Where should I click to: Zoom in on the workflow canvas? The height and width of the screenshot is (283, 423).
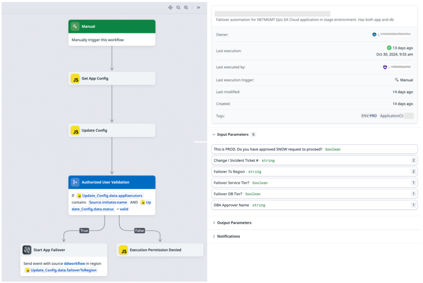pyautogui.click(x=186, y=8)
